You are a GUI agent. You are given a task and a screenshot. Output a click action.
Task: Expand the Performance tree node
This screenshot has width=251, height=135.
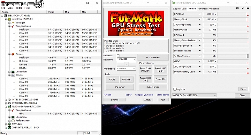tap(9, 121)
